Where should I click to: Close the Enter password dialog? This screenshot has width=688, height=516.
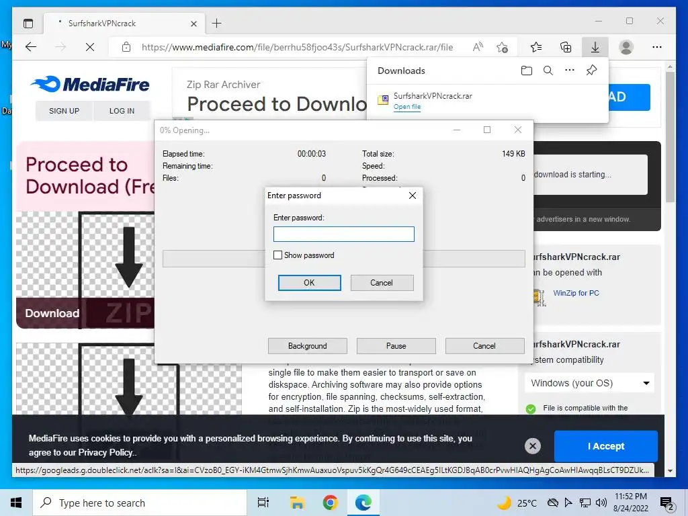pyautogui.click(x=413, y=196)
